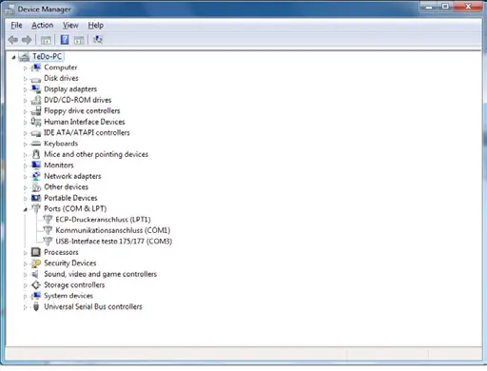Click the Universal Serial Bus plug icon
Viewport: 487px width, 371px height.
point(36,306)
